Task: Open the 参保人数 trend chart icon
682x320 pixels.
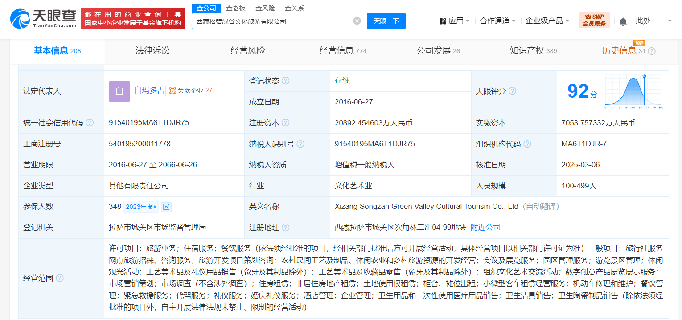Action: (166, 207)
